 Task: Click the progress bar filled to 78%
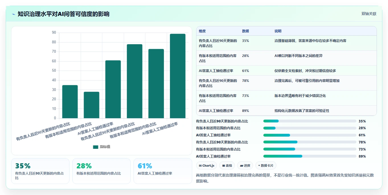tap(310, 142)
